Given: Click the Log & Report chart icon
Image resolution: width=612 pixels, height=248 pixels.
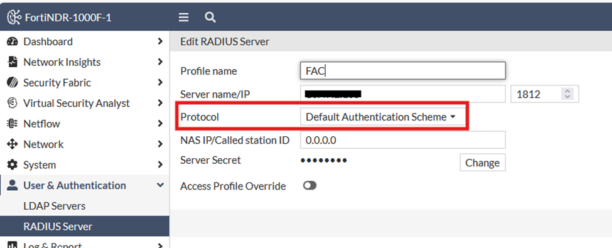Looking at the screenshot, I should click(13, 245).
